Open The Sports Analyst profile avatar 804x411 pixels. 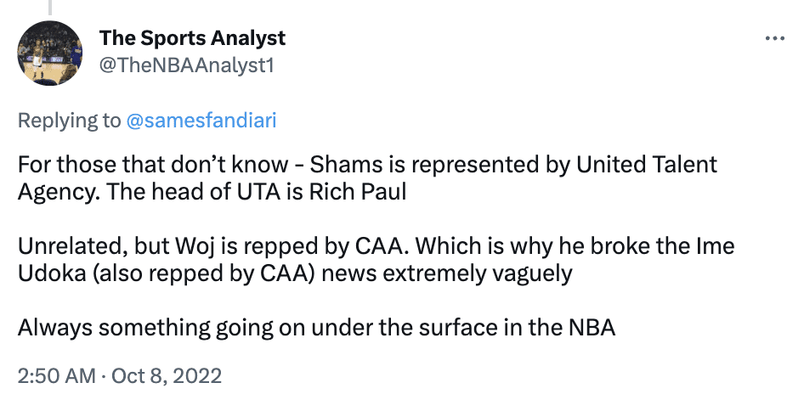point(50,53)
